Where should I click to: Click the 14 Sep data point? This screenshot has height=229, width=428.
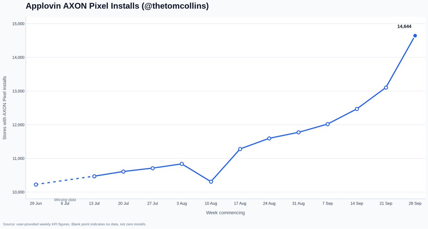(357, 109)
